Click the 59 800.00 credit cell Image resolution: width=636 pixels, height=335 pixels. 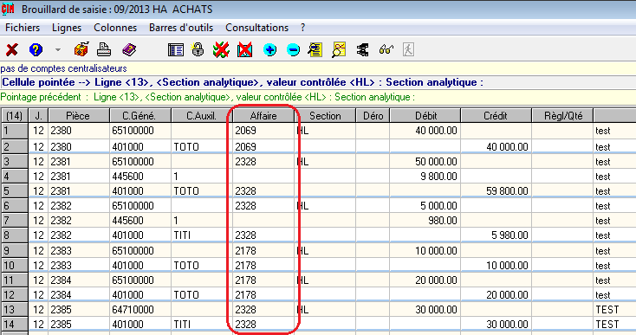click(x=496, y=190)
